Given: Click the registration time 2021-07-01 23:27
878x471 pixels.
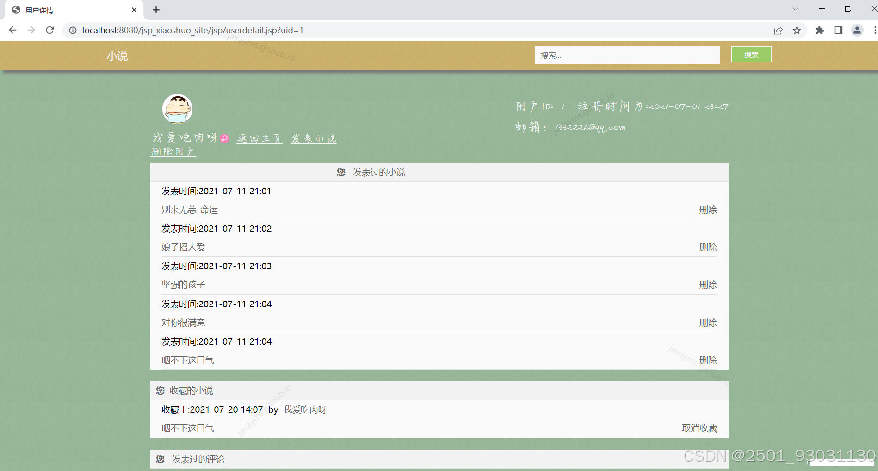Looking at the screenshot, I should point(688,106).
